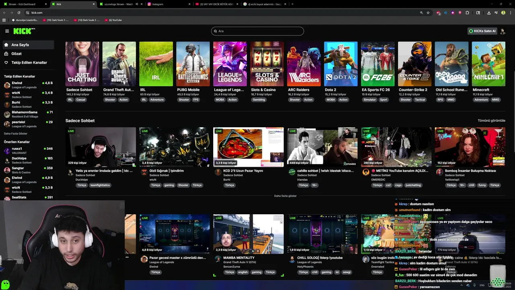Click Gambling tag under Slots & Casino
Screen dimensions: 515x290
tap(259, 99)
